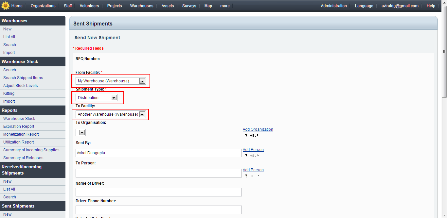Click the Add Organization link
This screenshot has width=447, height=218.
click(258, 129)
